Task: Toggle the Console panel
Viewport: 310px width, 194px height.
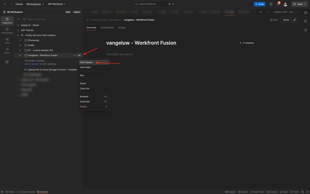Action: (42, 192)
